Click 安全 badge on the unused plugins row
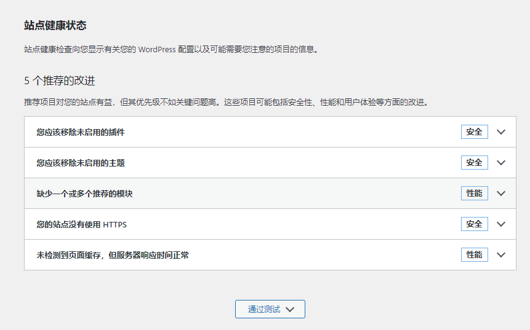The image size is (530, 330). [x=474, y=132]
